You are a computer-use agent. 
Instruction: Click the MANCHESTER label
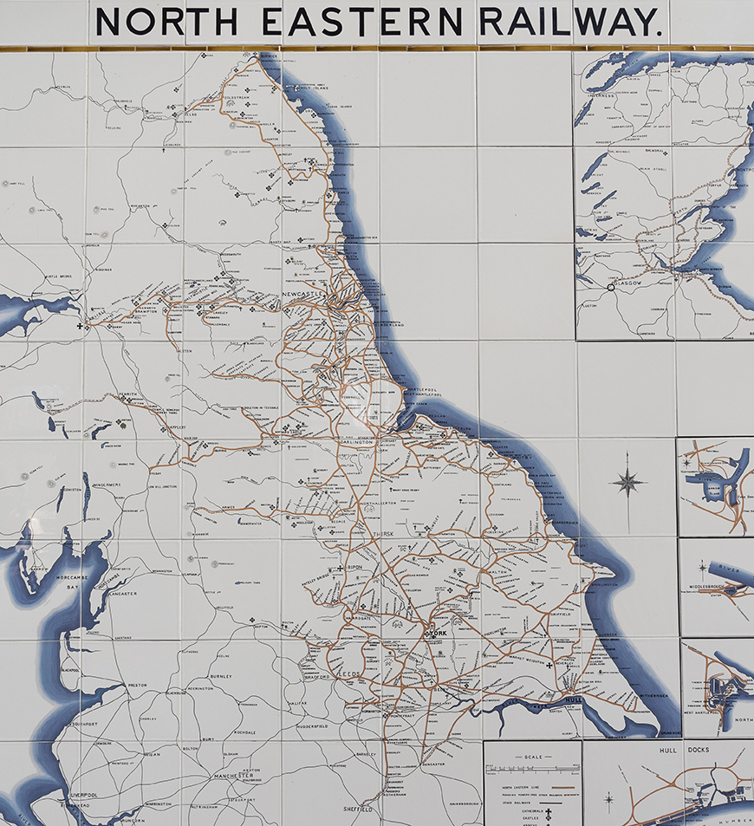[x=233, y=776]
